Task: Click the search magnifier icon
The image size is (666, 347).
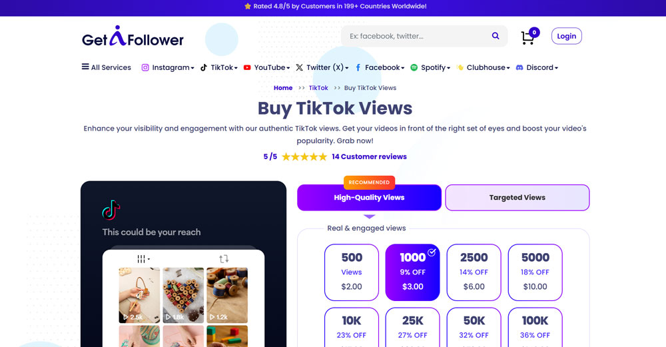Action: point(496,36)
